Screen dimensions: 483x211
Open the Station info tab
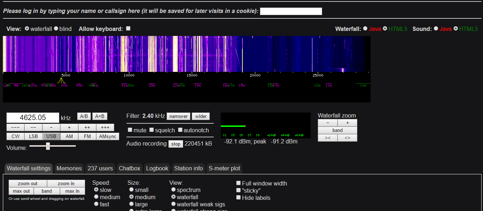point(189,168)
